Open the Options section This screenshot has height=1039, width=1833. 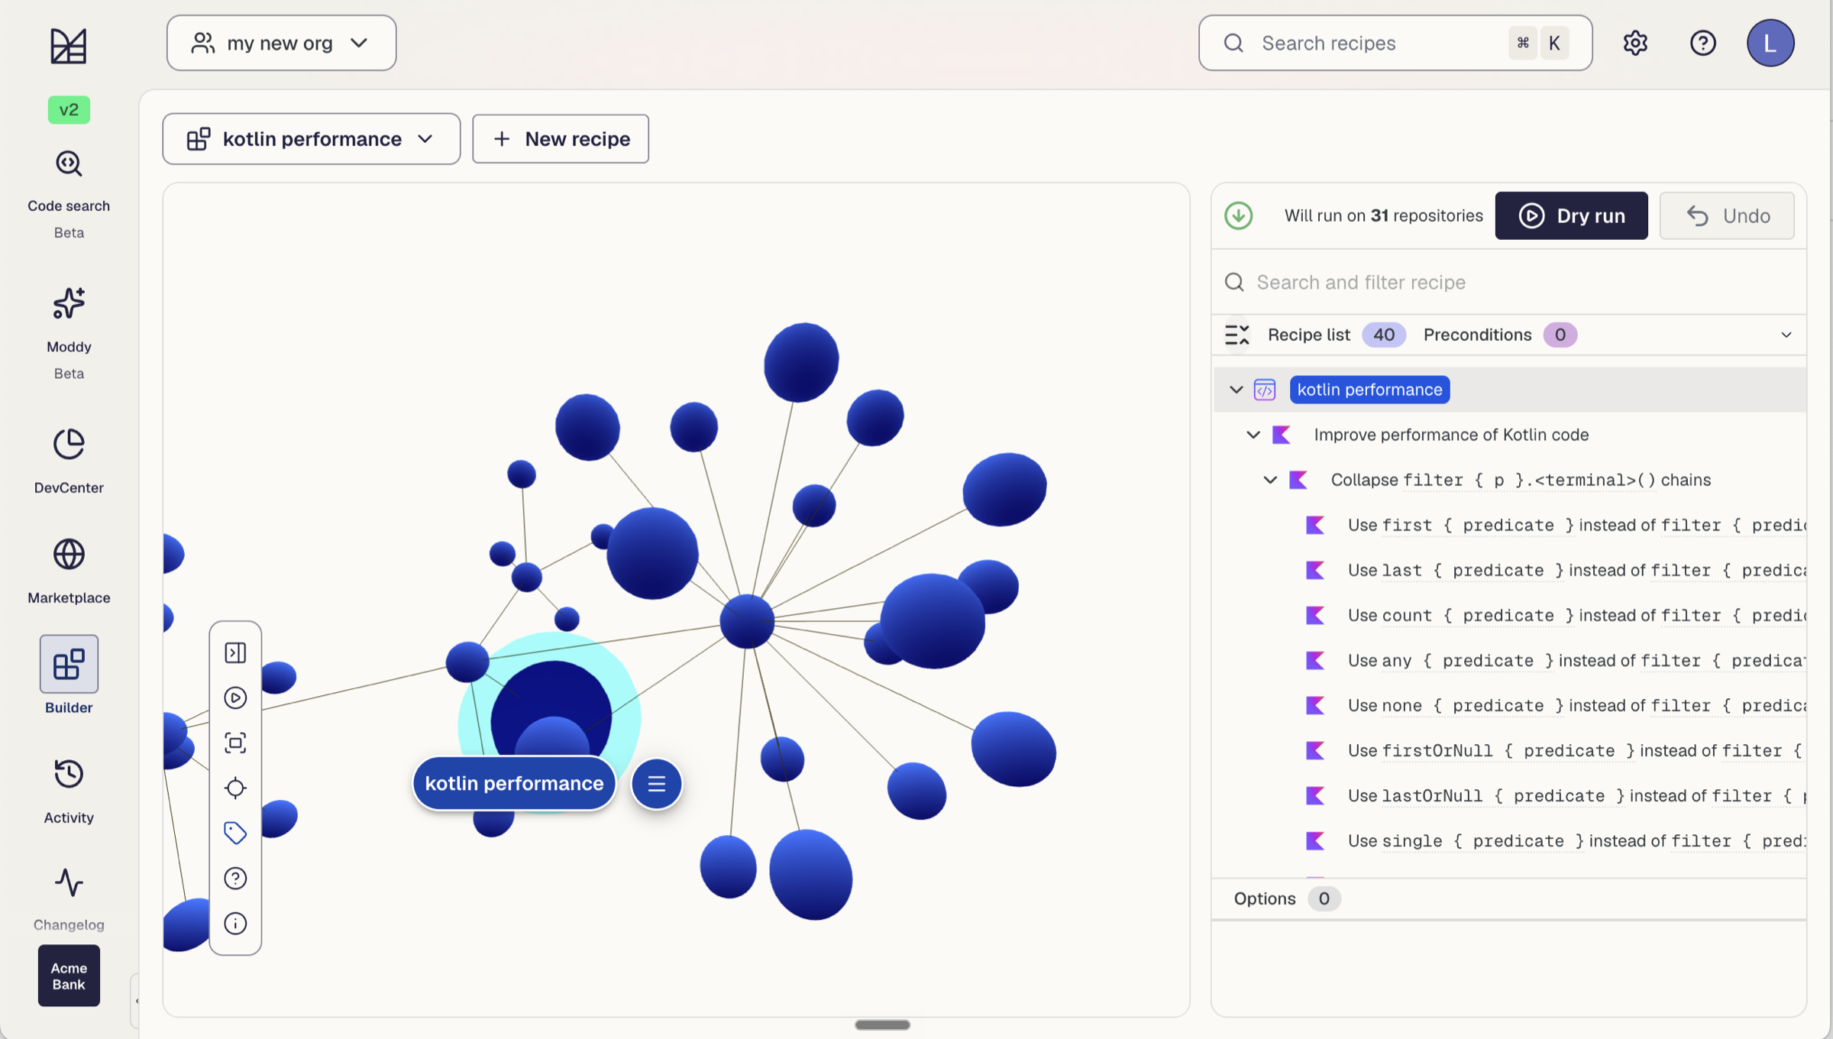click(1287, 898)
